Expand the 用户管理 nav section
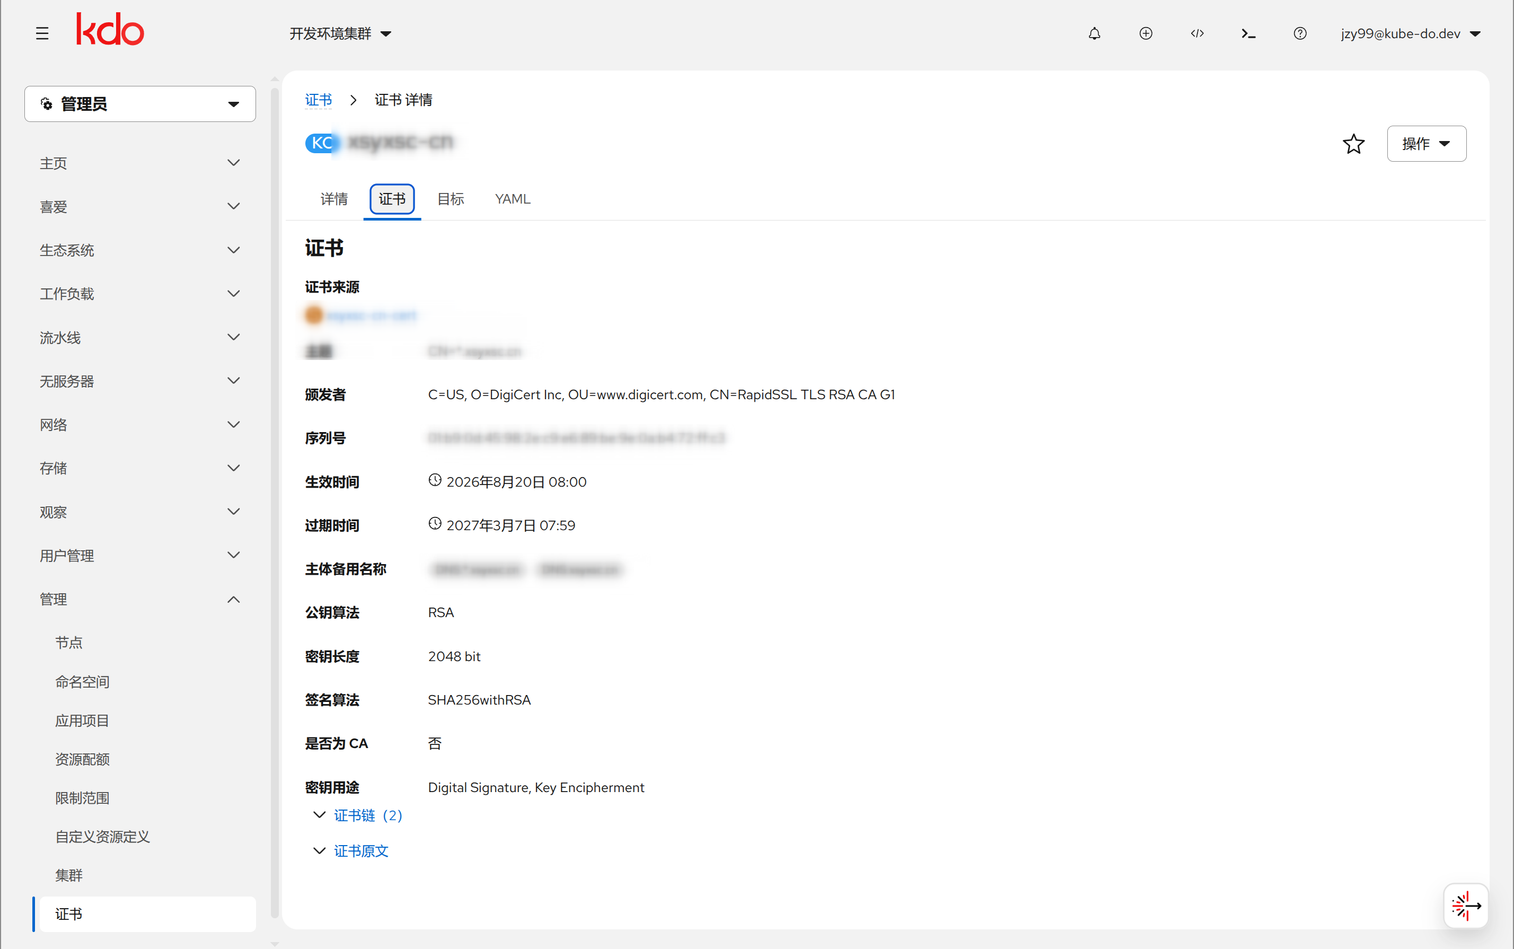 tap(140, 556)
